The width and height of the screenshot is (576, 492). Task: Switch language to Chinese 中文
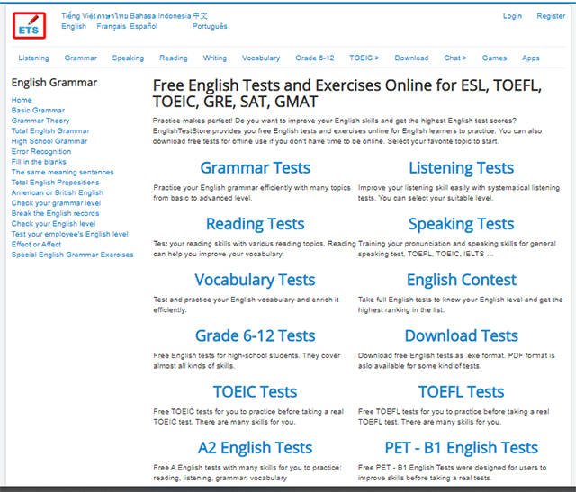(200, 16)
